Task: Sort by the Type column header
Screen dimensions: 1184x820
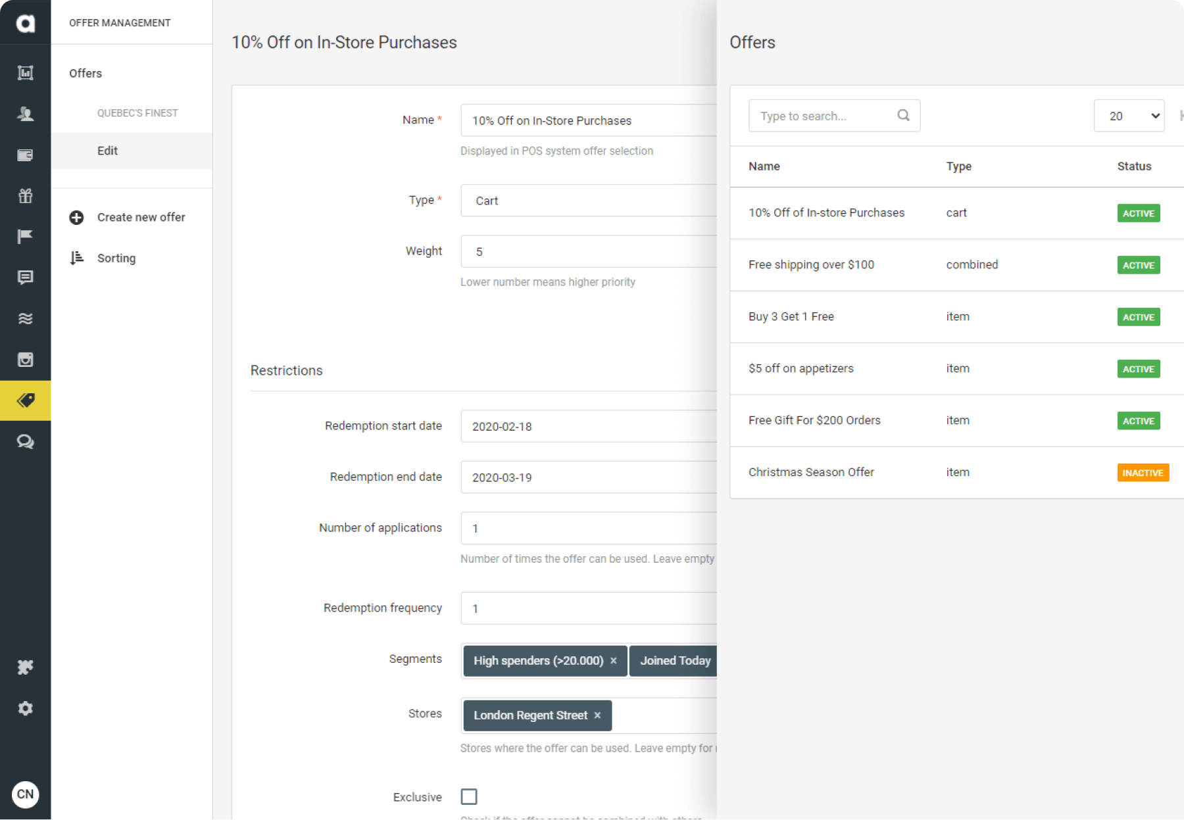Action: pos(958,166)
